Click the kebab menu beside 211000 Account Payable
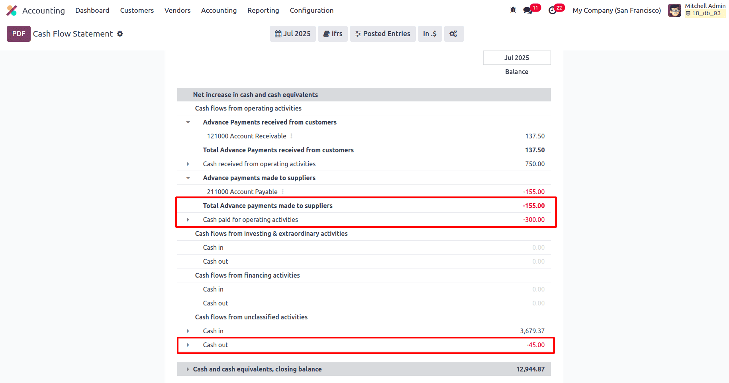Image resolution: width=729 pixels, height=383 pixels. click(282, 192)
